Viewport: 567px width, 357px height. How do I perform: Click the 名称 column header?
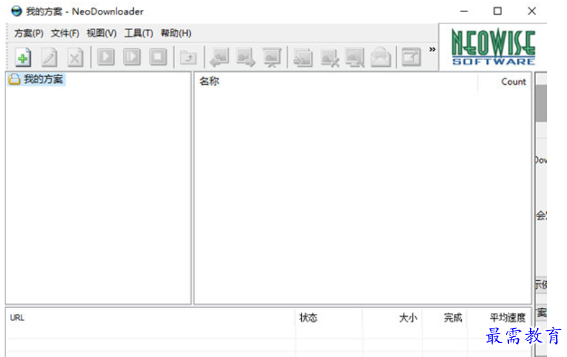(x=210, y=81)
